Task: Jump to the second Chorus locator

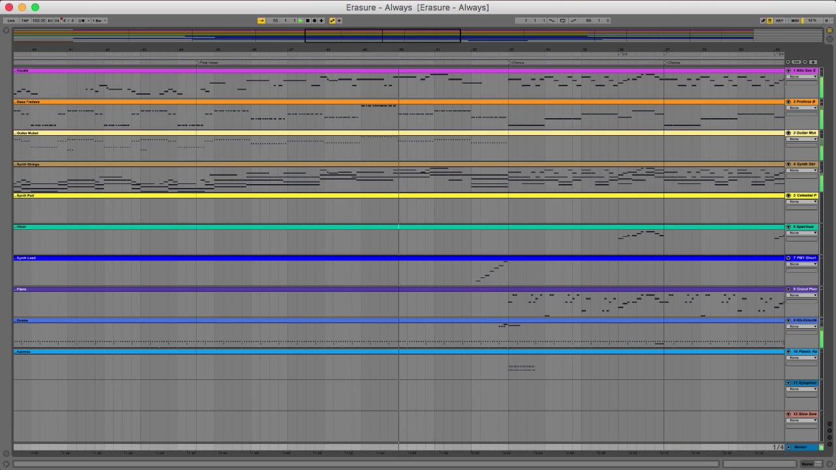Action: (x=673, y=63)
